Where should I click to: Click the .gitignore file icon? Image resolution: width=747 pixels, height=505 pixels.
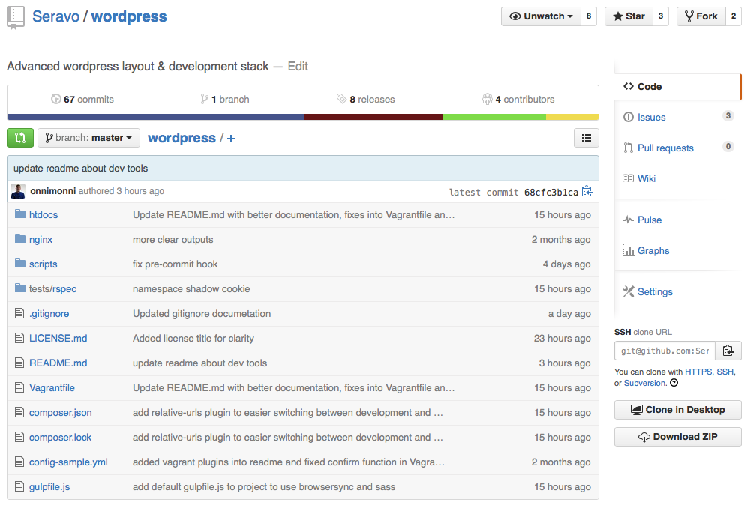(19, 313)
